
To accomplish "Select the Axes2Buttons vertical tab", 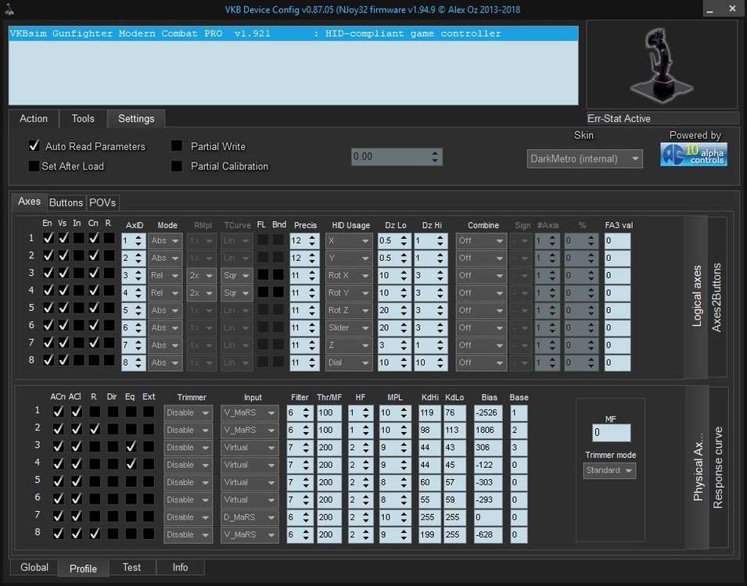I will click(x=716, y=297).
